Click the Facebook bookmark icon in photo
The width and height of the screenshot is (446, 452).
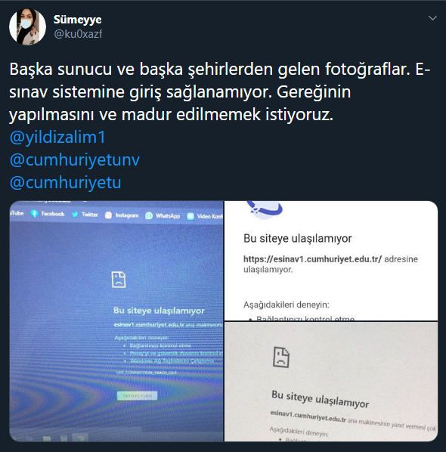pos(34,214)
